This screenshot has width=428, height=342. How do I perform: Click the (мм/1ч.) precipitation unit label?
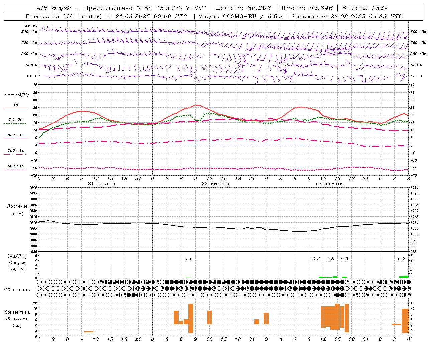(17, 269)
